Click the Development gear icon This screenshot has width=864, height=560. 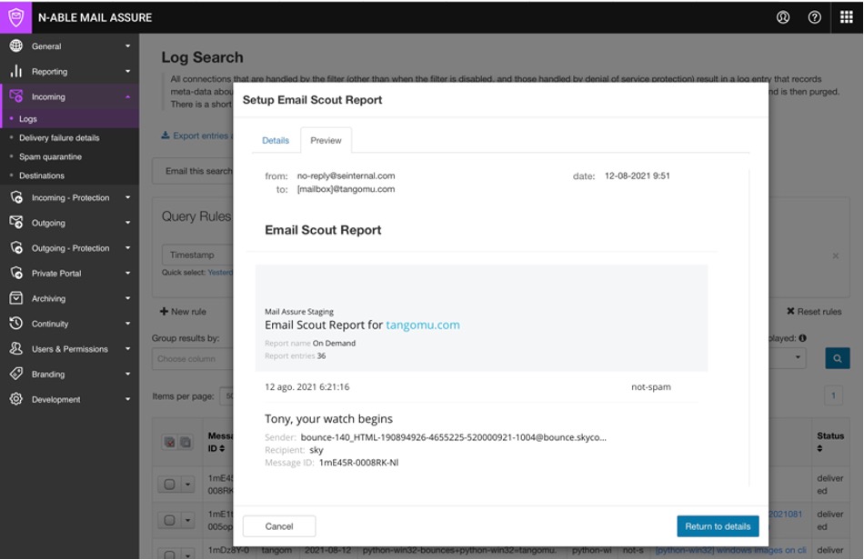16,399
